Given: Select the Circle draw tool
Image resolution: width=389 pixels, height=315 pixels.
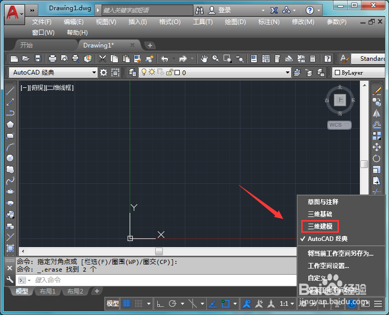Looking at the screenshot, I should pos(10,158).
